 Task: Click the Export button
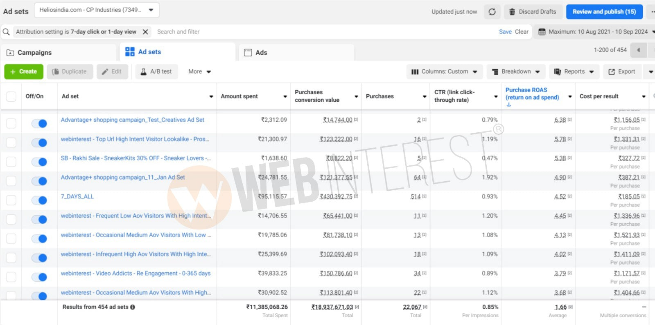622,71
